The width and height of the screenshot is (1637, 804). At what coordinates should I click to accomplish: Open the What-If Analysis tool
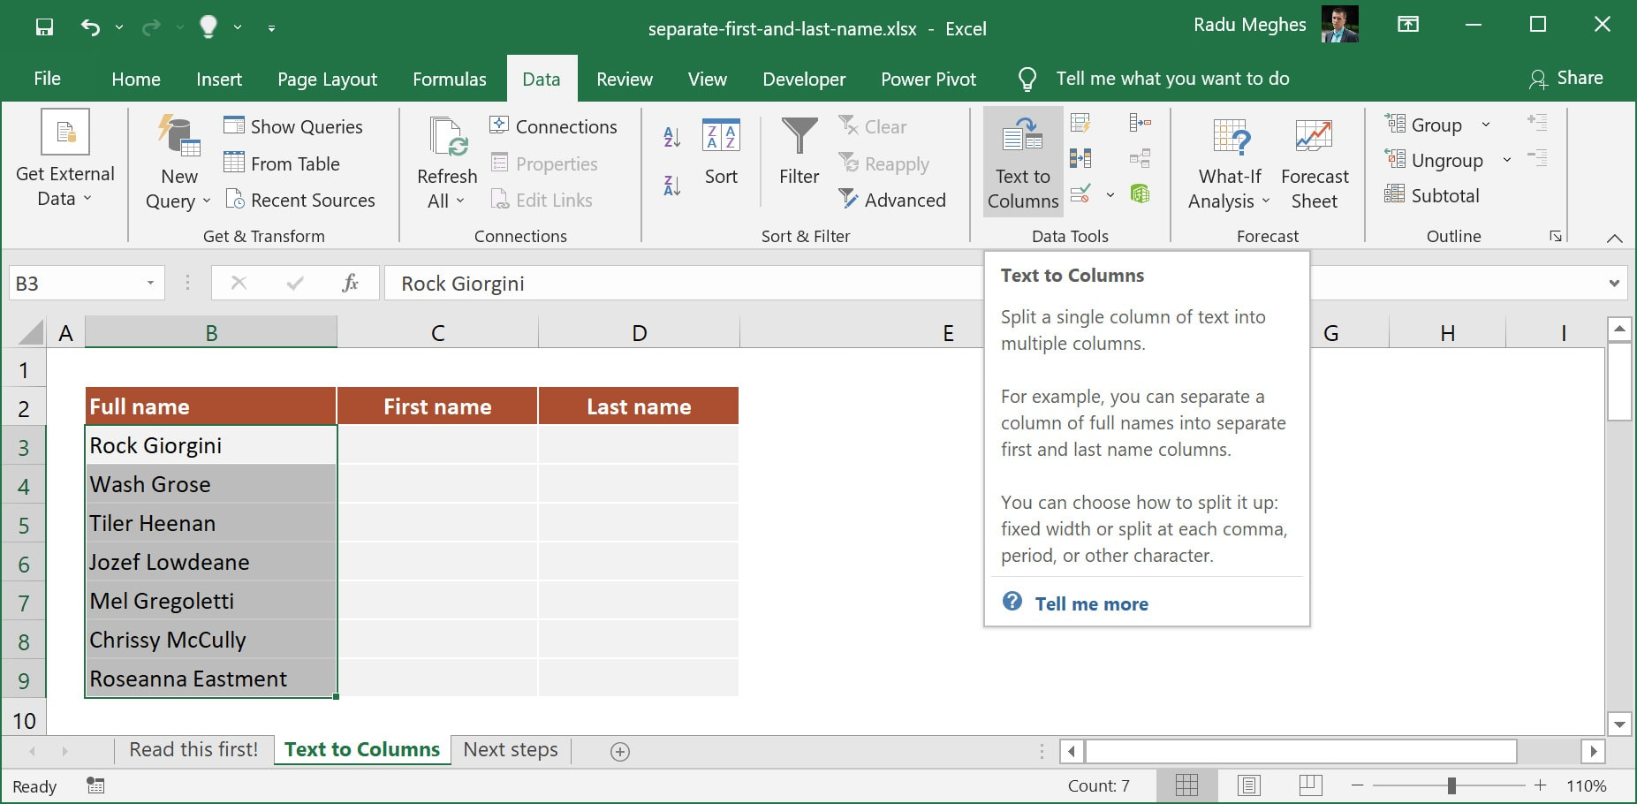point(1229,163)
